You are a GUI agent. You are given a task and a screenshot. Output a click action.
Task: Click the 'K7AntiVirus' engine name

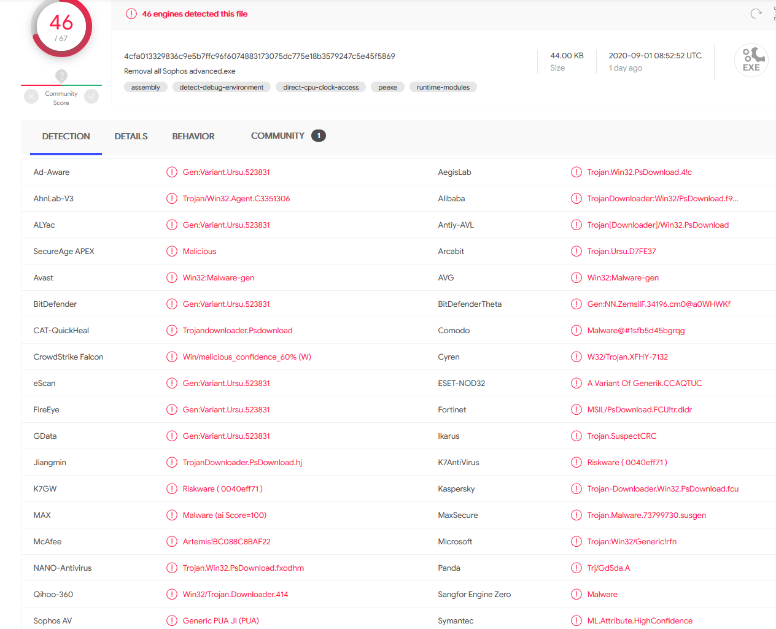point(459,462)
